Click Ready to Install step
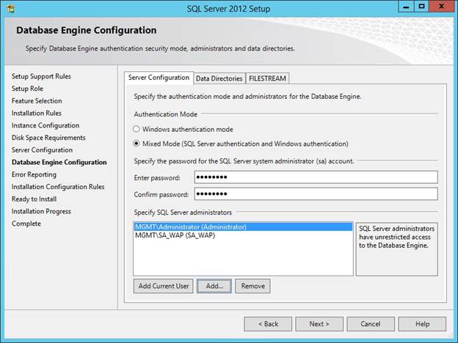The image size is (458, 343). pyautogui.click(x=34, y=199)
